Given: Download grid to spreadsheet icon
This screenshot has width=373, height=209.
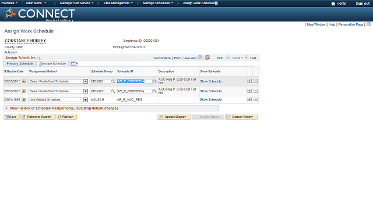Looking at the screenshot, I should click(207, 57).
